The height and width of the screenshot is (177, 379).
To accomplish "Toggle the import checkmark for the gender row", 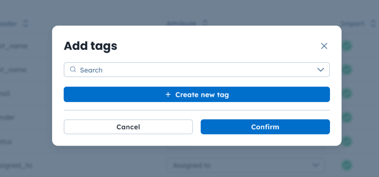I will (347, 117).
